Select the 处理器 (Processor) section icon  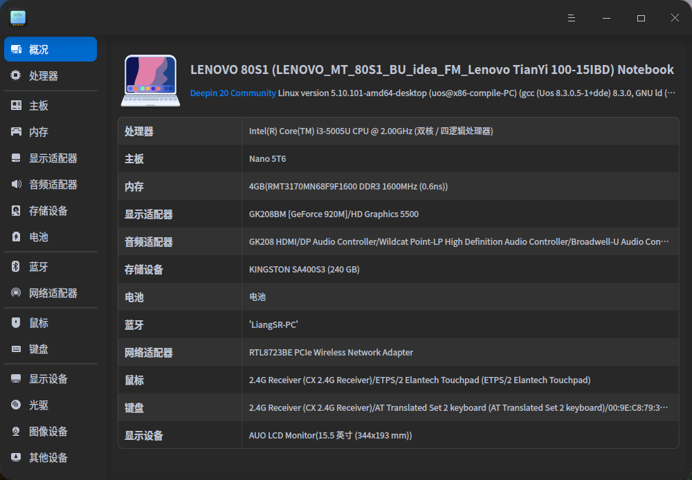[15, 75]
